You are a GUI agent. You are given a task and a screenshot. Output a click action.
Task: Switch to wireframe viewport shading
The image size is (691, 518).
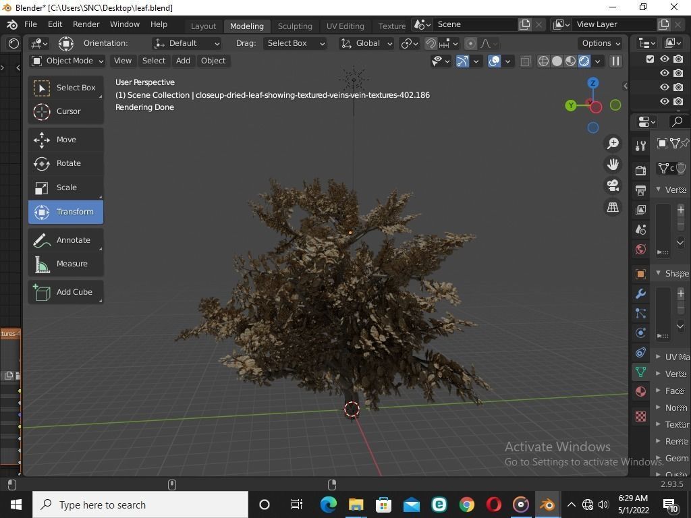coord(543,61)
